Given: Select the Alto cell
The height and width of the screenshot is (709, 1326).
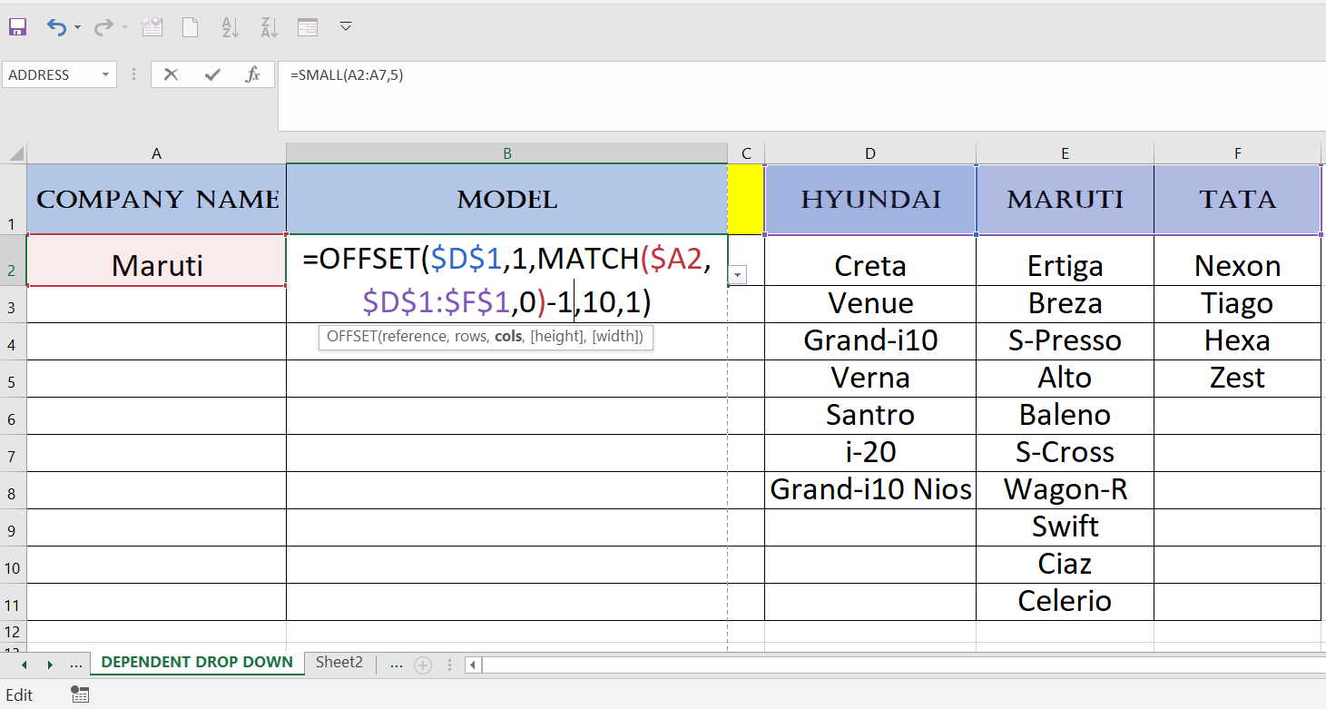Looking at the screenshot, I should (x=1065, y=378).
